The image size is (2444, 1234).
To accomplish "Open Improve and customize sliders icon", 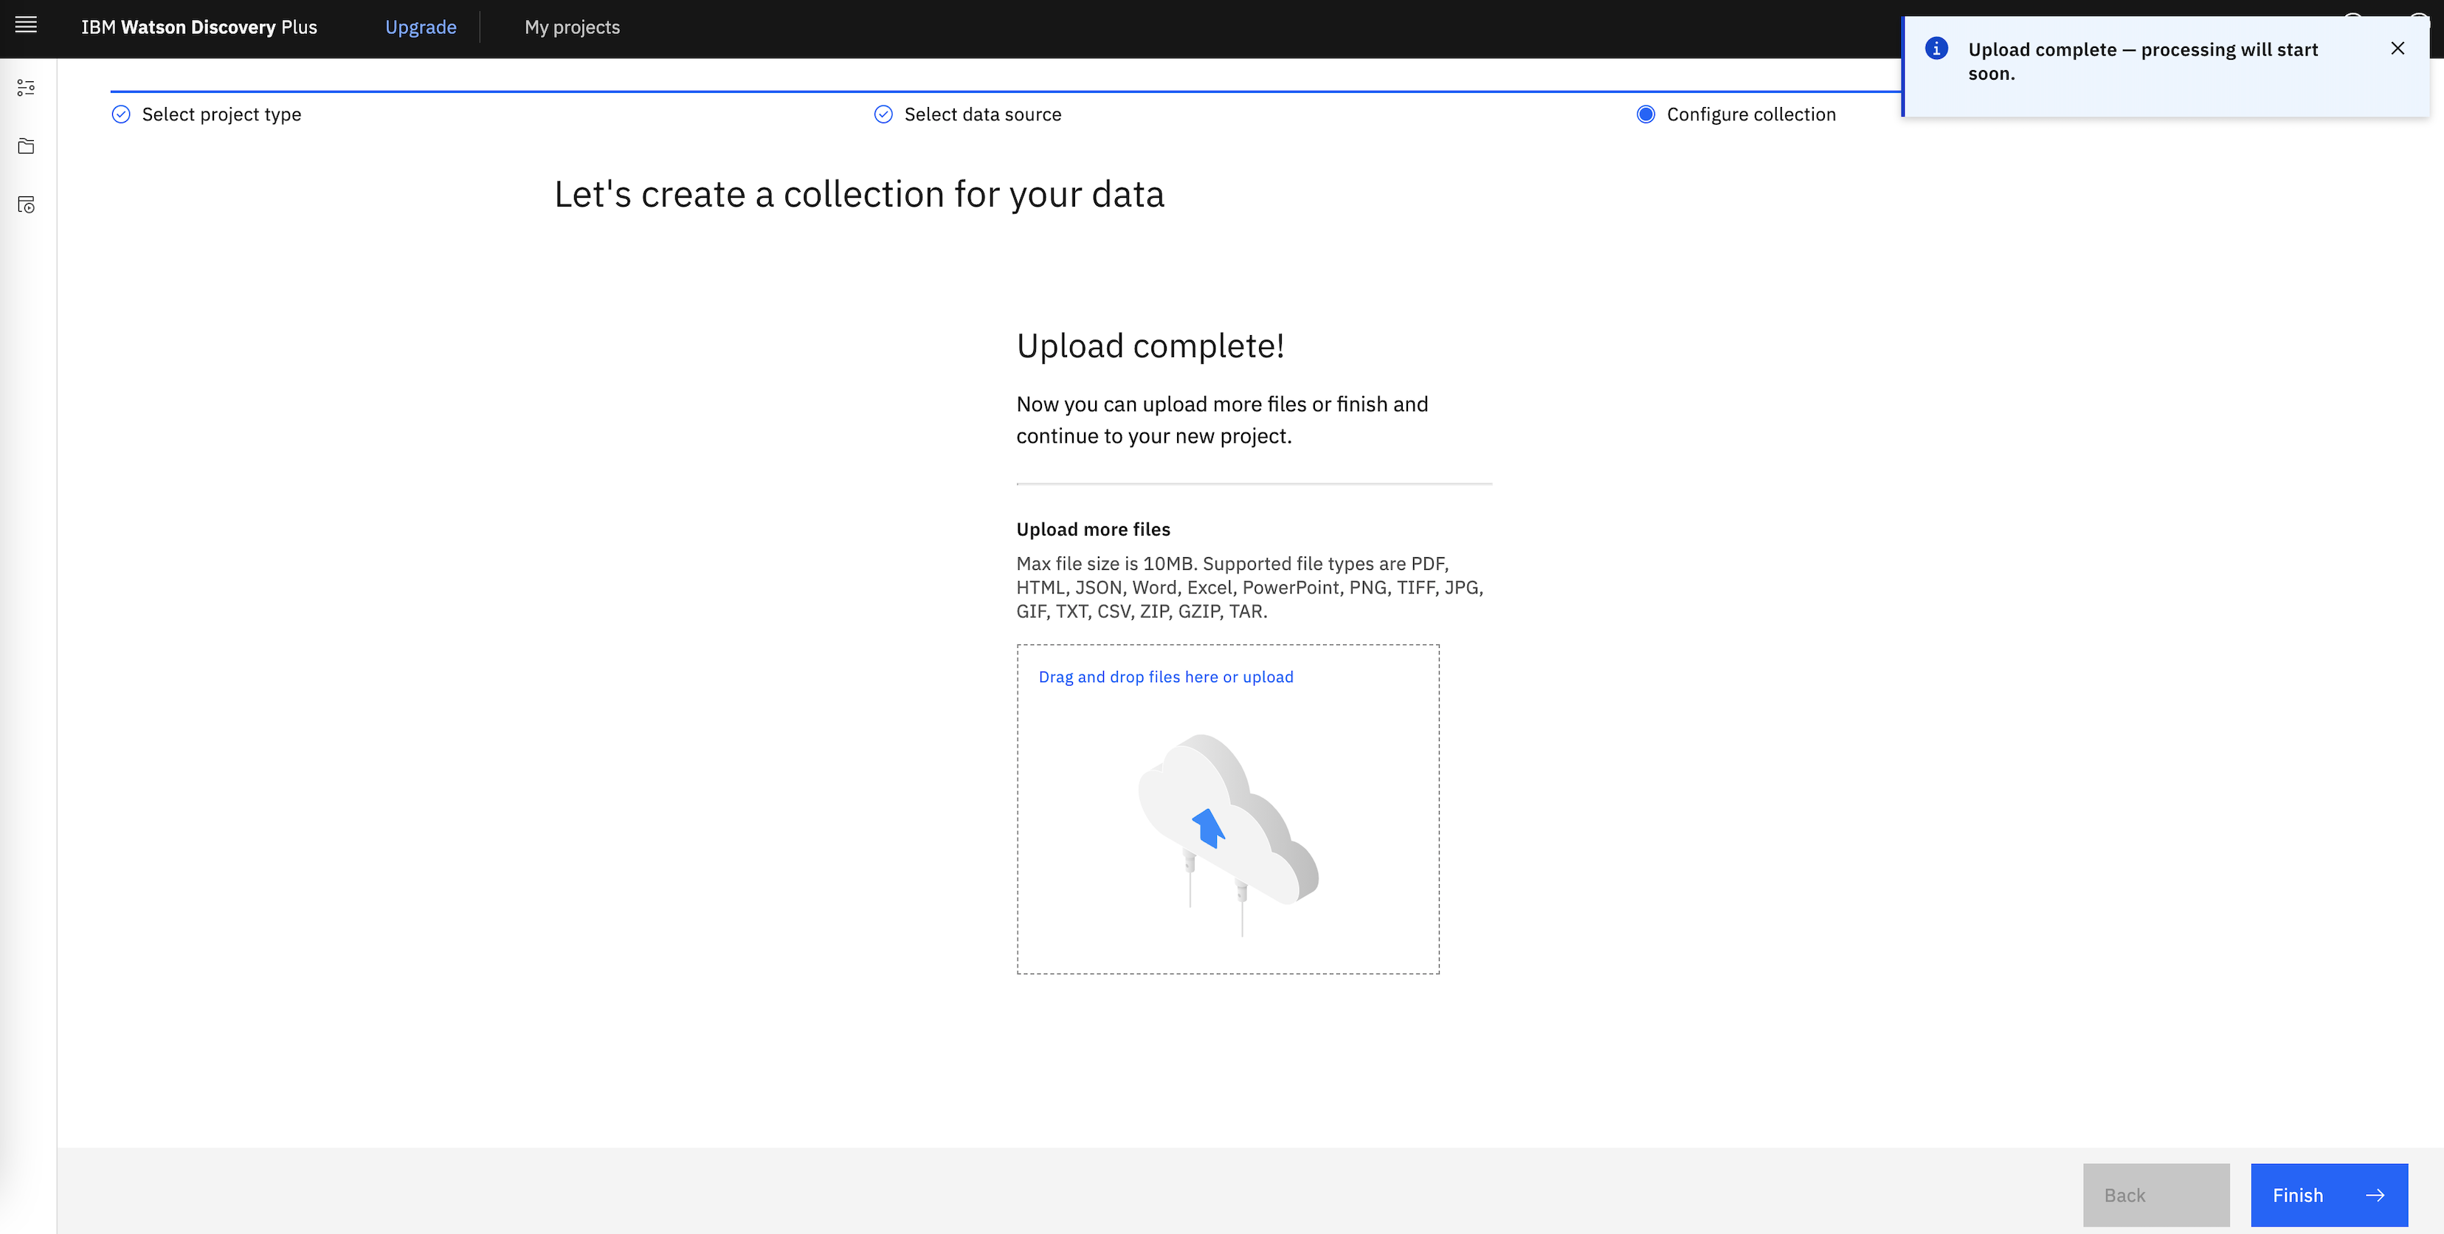I will coord(26,87).
